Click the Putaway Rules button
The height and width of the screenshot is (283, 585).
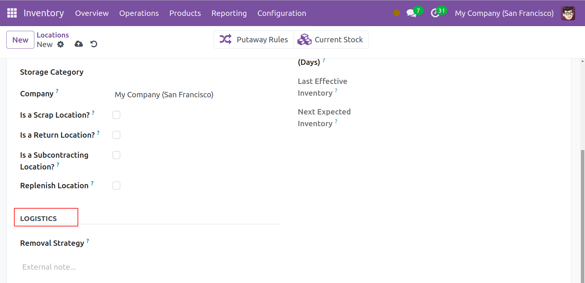[x=254, y=40]
